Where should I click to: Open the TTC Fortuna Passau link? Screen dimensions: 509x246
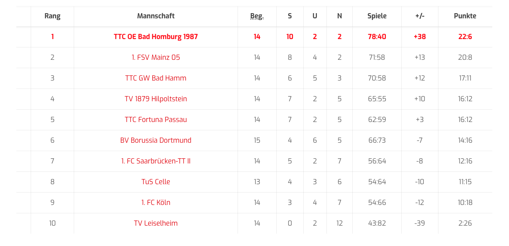155,120
